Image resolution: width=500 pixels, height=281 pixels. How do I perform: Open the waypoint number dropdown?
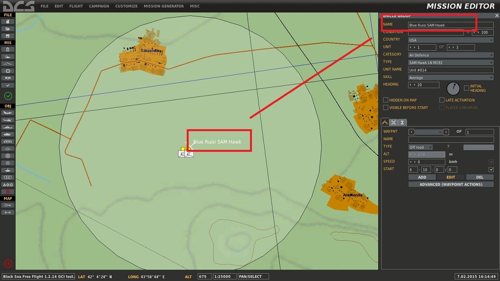(429, 132)
